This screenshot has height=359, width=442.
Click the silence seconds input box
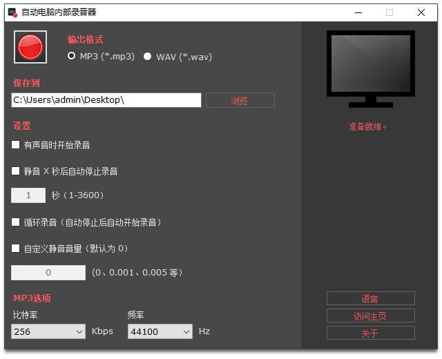(28, 195)
